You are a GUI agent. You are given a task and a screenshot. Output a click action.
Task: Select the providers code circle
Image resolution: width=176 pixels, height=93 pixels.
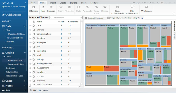point(34,81)
